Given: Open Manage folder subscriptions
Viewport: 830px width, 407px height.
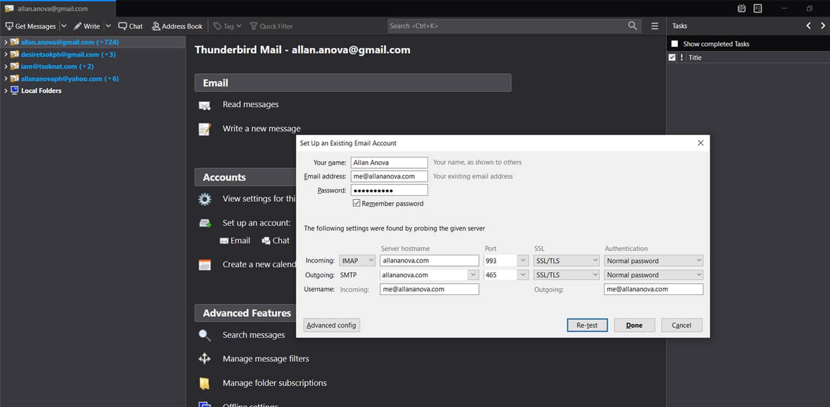Looking at the screenshot, I should (x=274, y=383).
